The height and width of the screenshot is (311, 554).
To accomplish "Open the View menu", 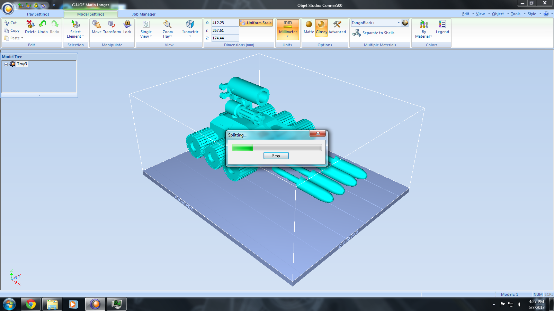I will (480, 14).
